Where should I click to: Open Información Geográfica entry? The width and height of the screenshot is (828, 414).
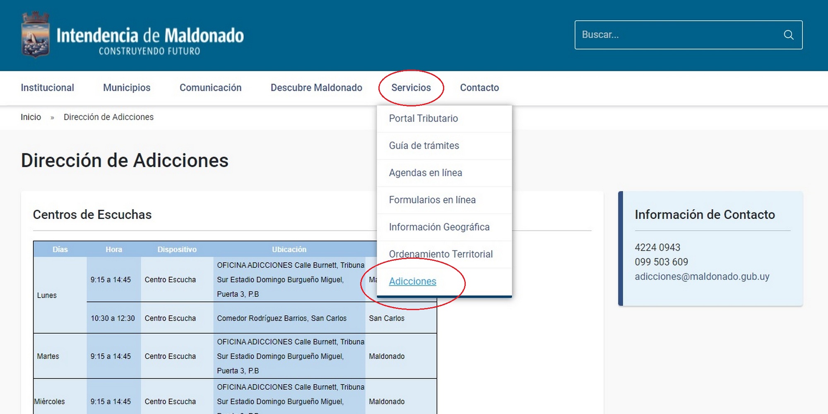[x=439, y=227]
